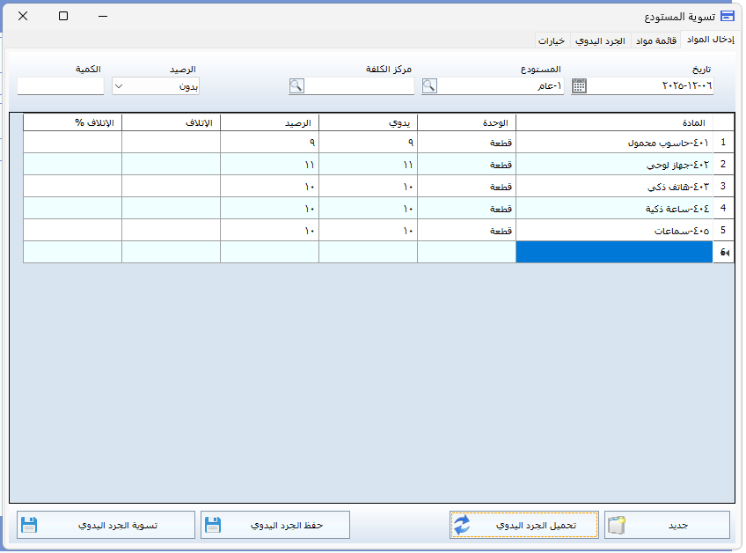Open the الجرد اليدوي tab
The image size is (746, 553).
click(x=601, y=41)
